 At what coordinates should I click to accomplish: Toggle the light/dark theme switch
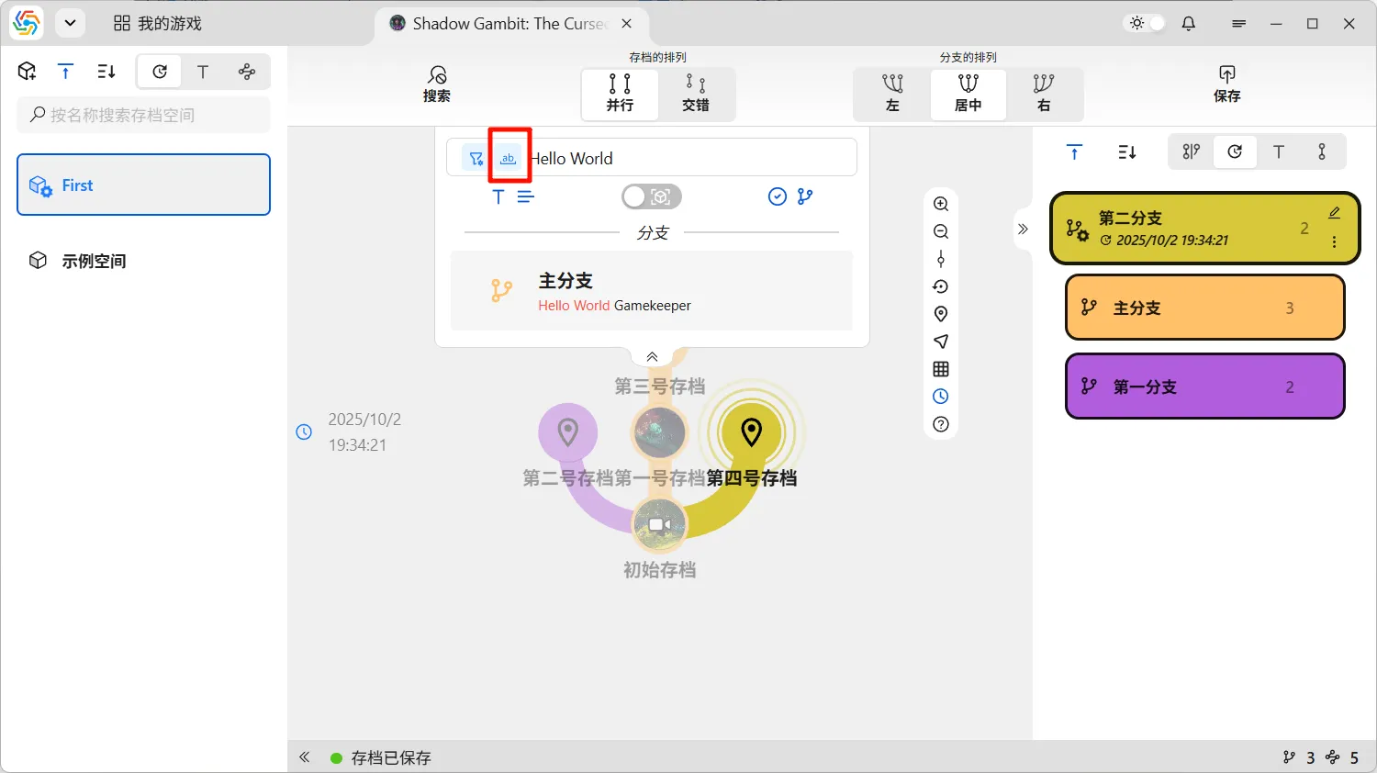(1147, 24)
